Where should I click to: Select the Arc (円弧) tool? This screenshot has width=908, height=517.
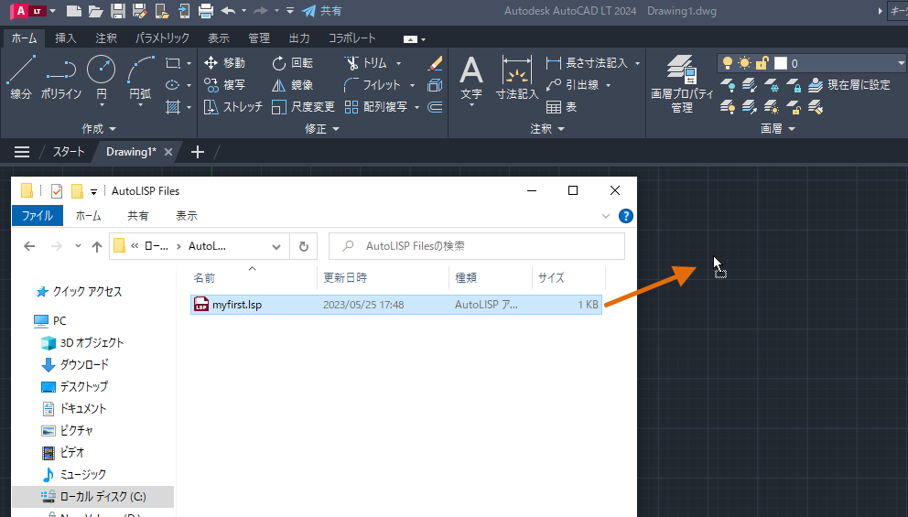[x=140, y=78]
